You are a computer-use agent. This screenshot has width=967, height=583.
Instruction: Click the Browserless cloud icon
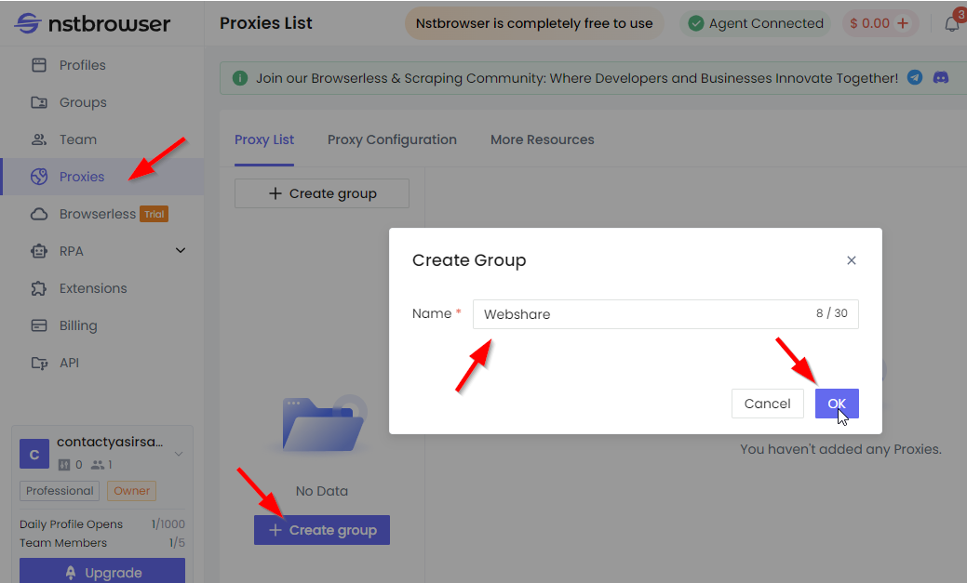39,215
